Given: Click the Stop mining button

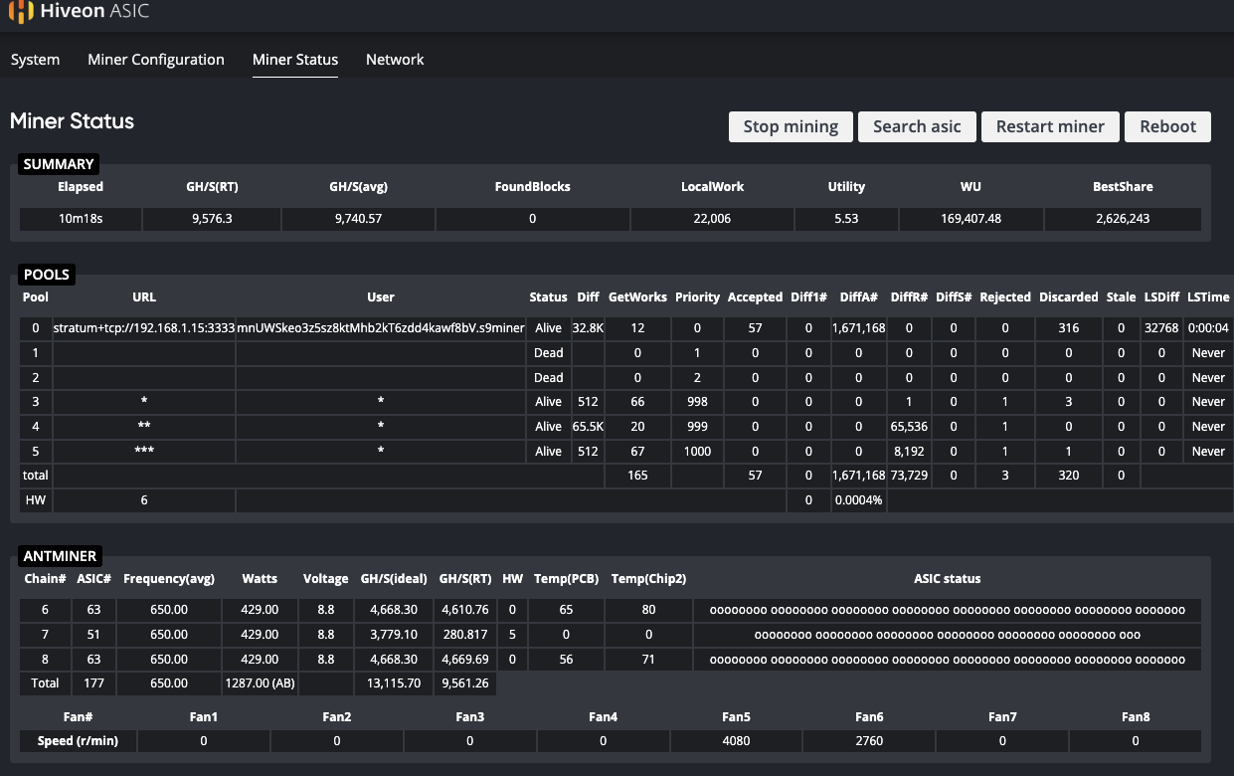Looking at the screenshot, I should pyautogui.click(x=791, y=126).
